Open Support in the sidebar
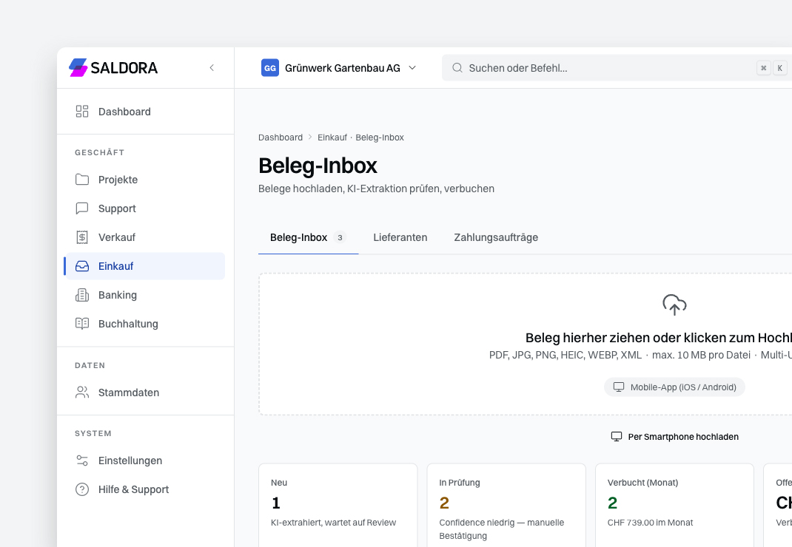This screenshot has width=792, height=547. click(146, 208)
